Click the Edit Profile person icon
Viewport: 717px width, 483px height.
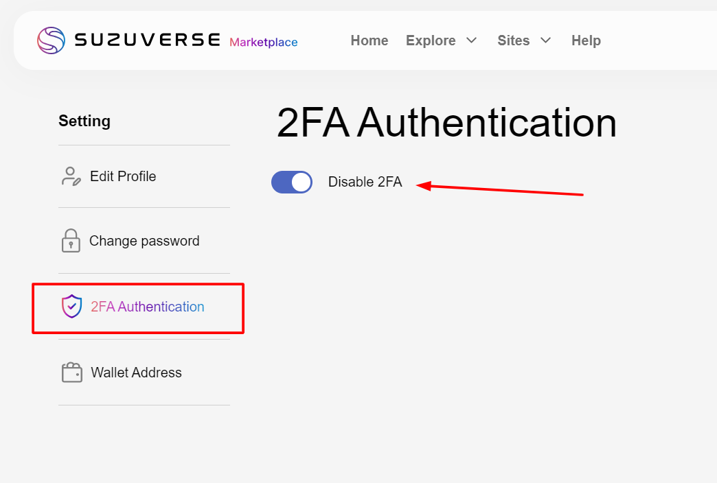[x=71, y=176]
